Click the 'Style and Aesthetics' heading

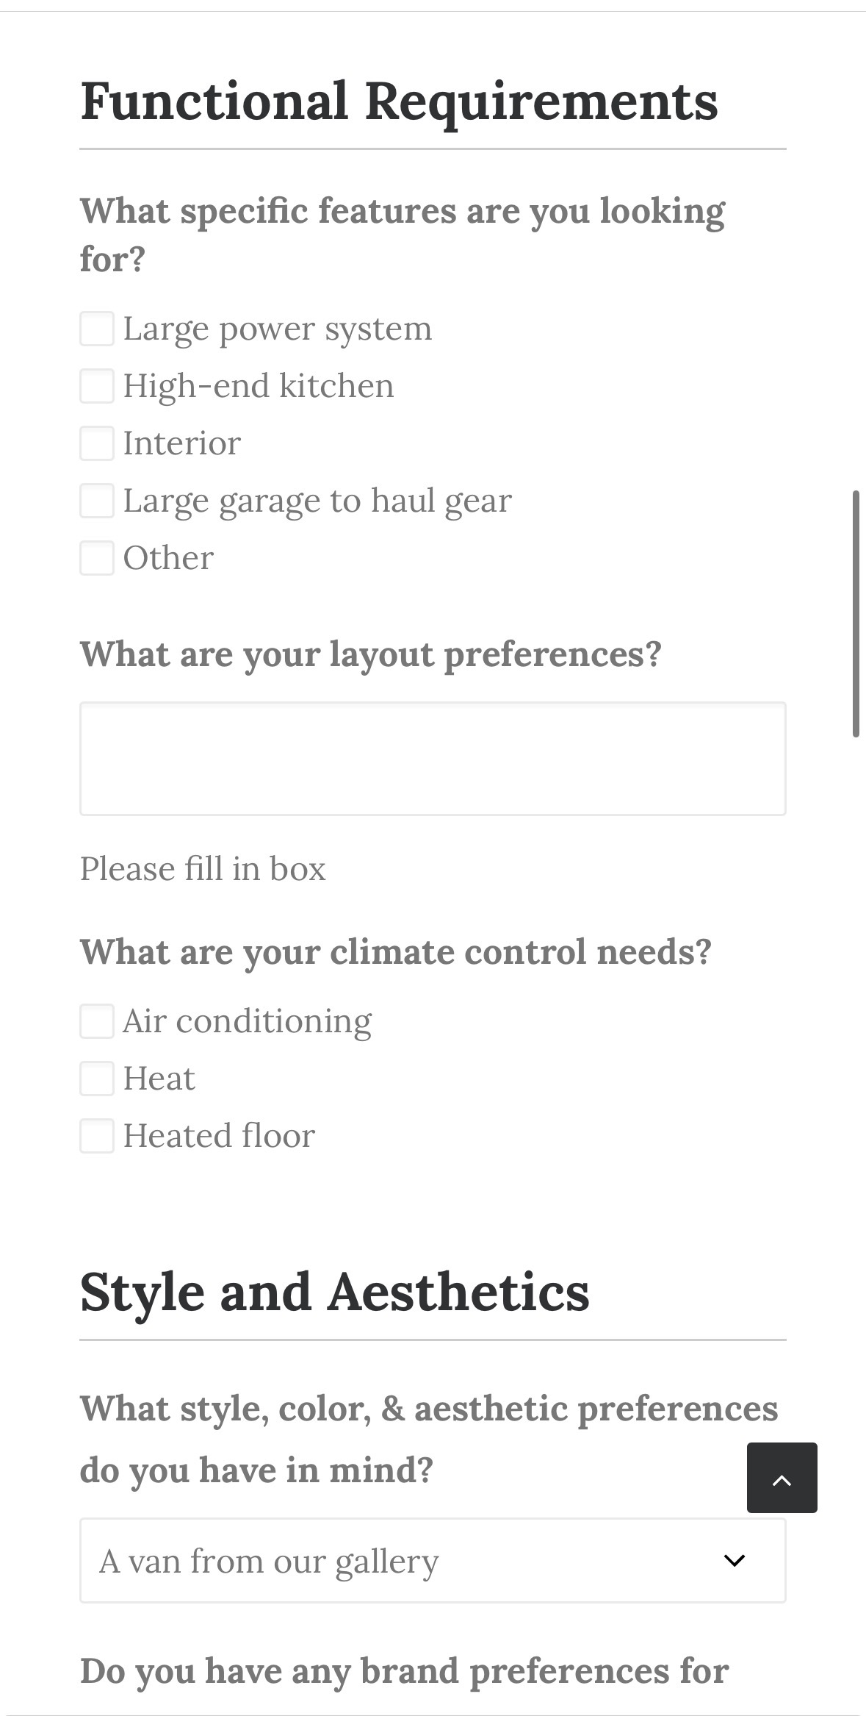click(x=334, y=1293)
